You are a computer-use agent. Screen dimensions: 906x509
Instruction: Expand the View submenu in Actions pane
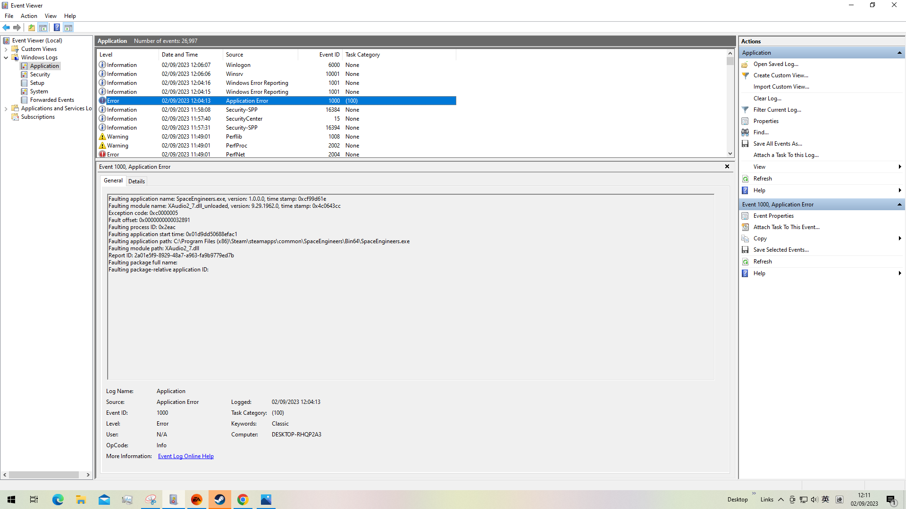coord(822,167)
